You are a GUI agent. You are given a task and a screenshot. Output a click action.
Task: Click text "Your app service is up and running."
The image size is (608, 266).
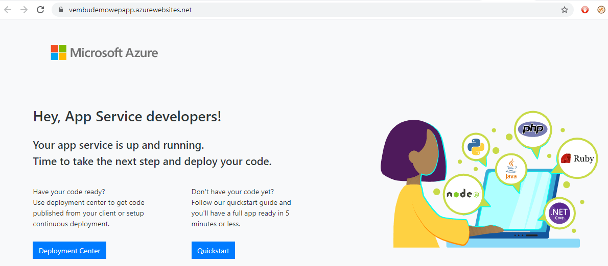(x=119, y=146)
